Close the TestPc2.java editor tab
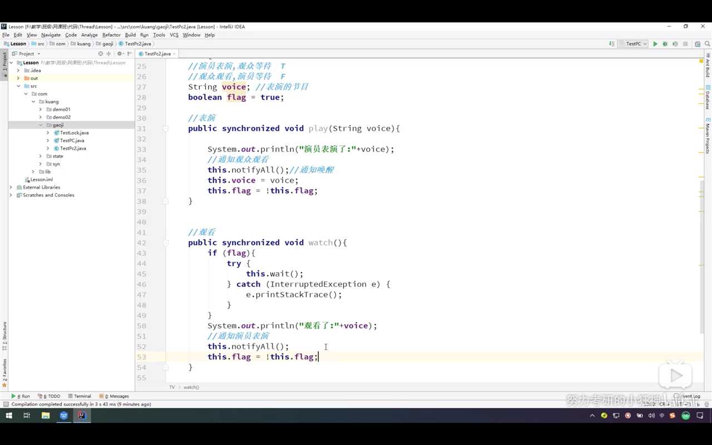The image size is (712, 445). click(174, 54)
